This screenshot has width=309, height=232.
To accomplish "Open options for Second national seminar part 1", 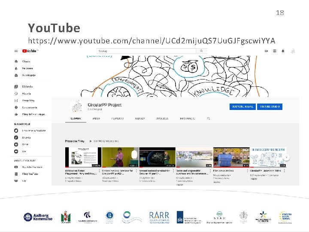I will click(x=173, y=171).
